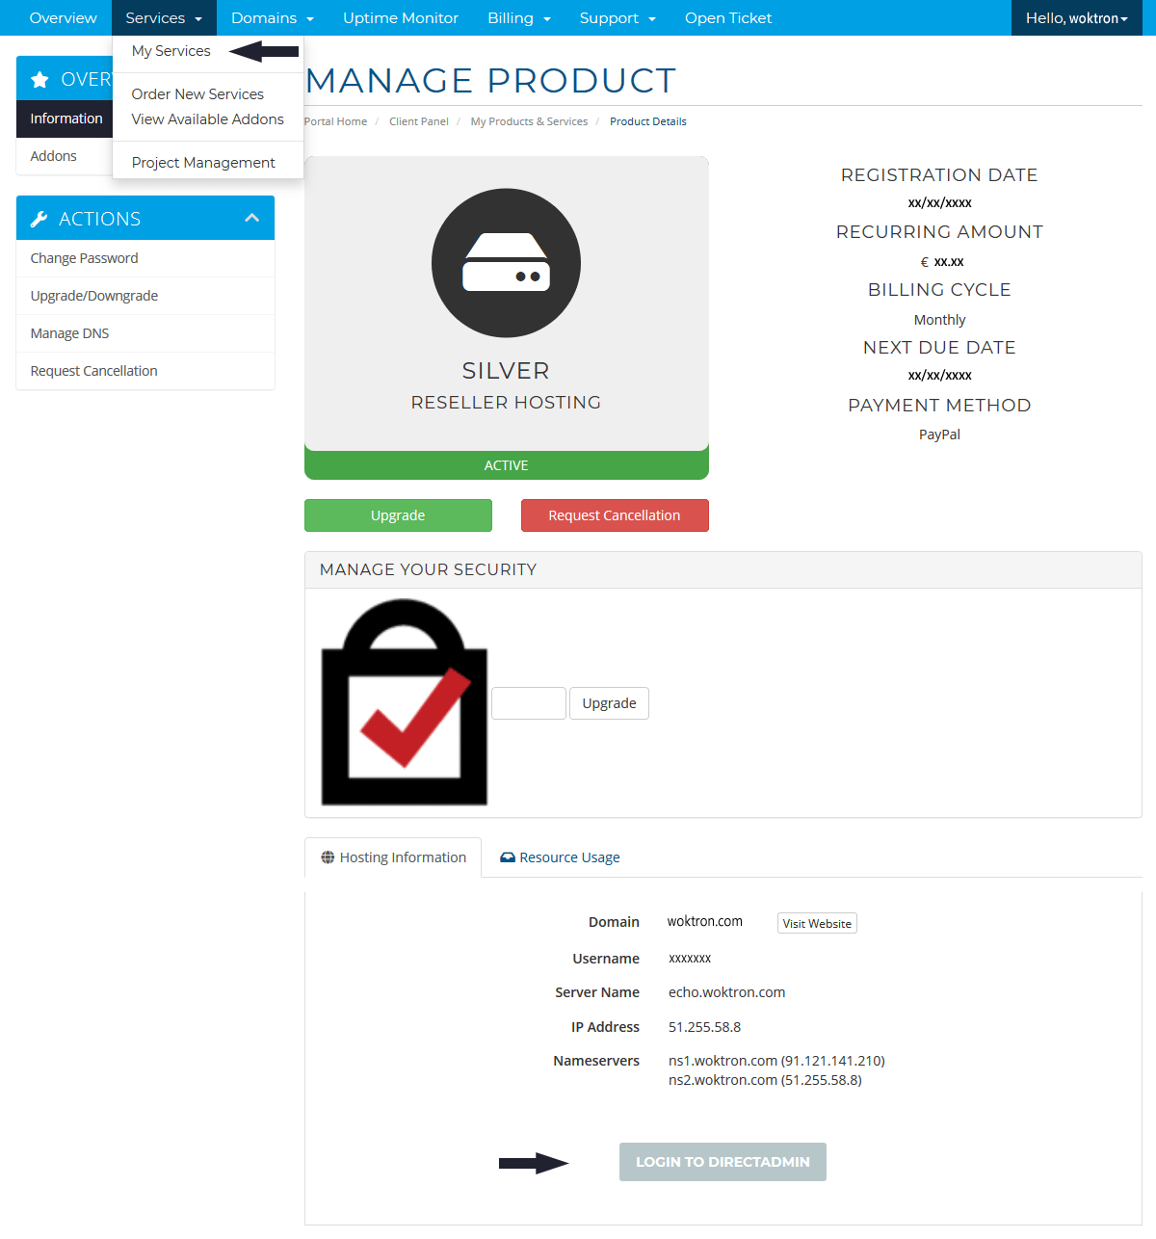
Task: Click IP address 51.255.58.8
Action: 705,1027
